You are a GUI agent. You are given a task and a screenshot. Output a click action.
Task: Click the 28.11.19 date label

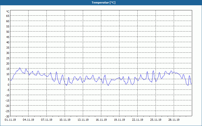(174, 120)
